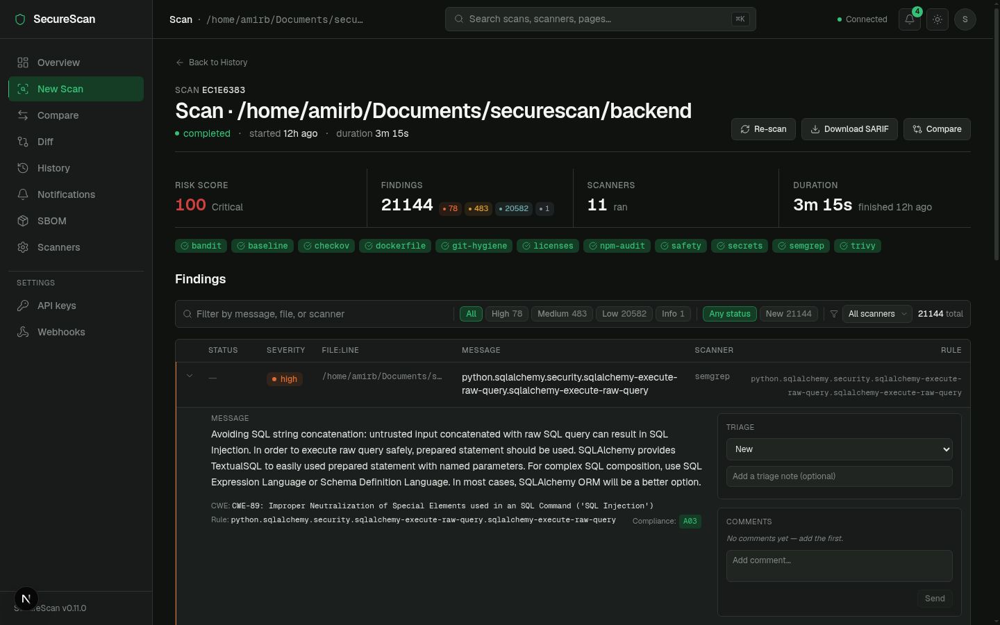Click the SBOM cube icon in sidebar

click(23, 221)
